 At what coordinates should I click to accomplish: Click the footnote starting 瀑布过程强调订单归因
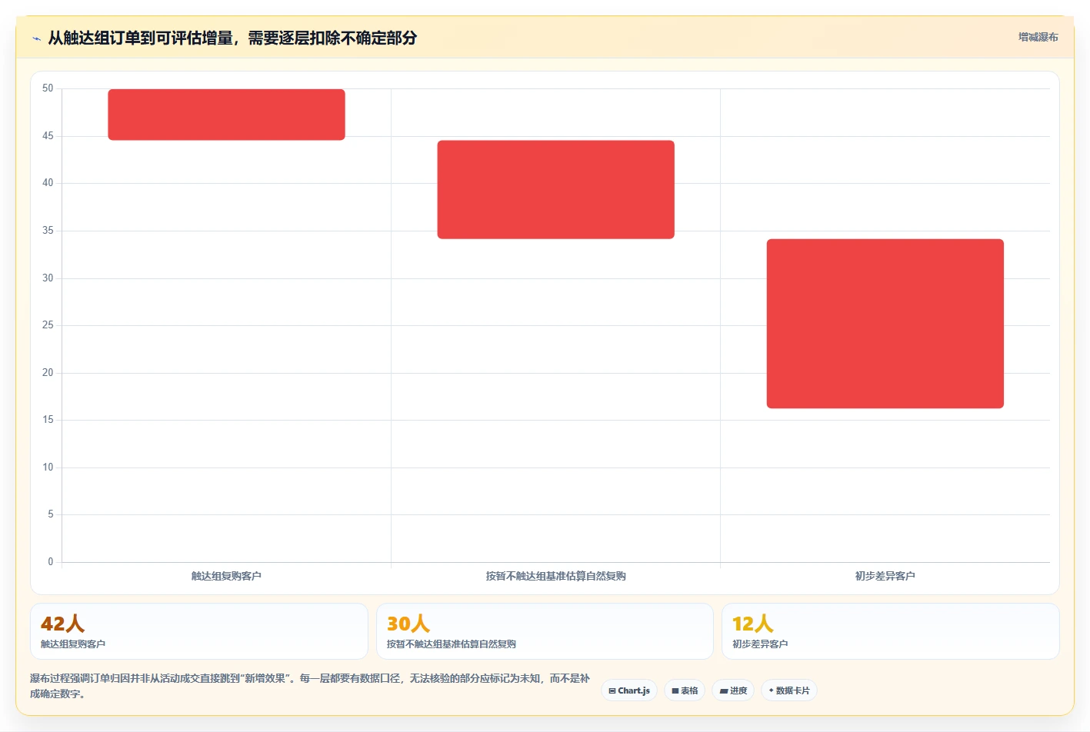coord(310,686)
